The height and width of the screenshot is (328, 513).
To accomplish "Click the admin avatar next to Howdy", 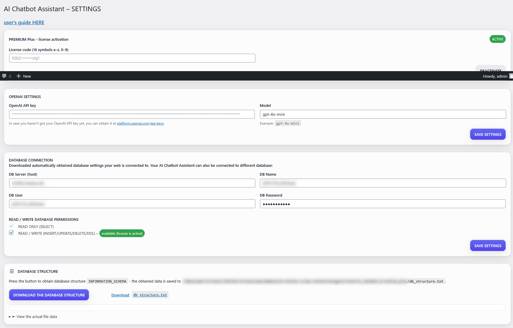I will tap(511, 76).
